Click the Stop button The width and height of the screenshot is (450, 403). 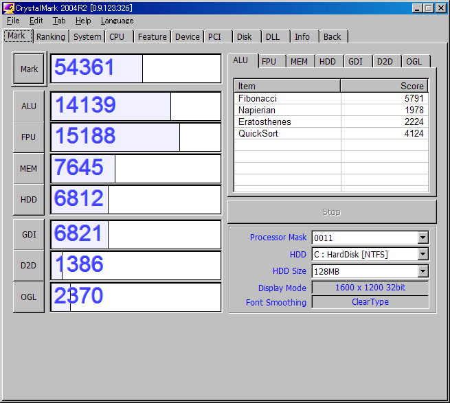pos(332,212)
